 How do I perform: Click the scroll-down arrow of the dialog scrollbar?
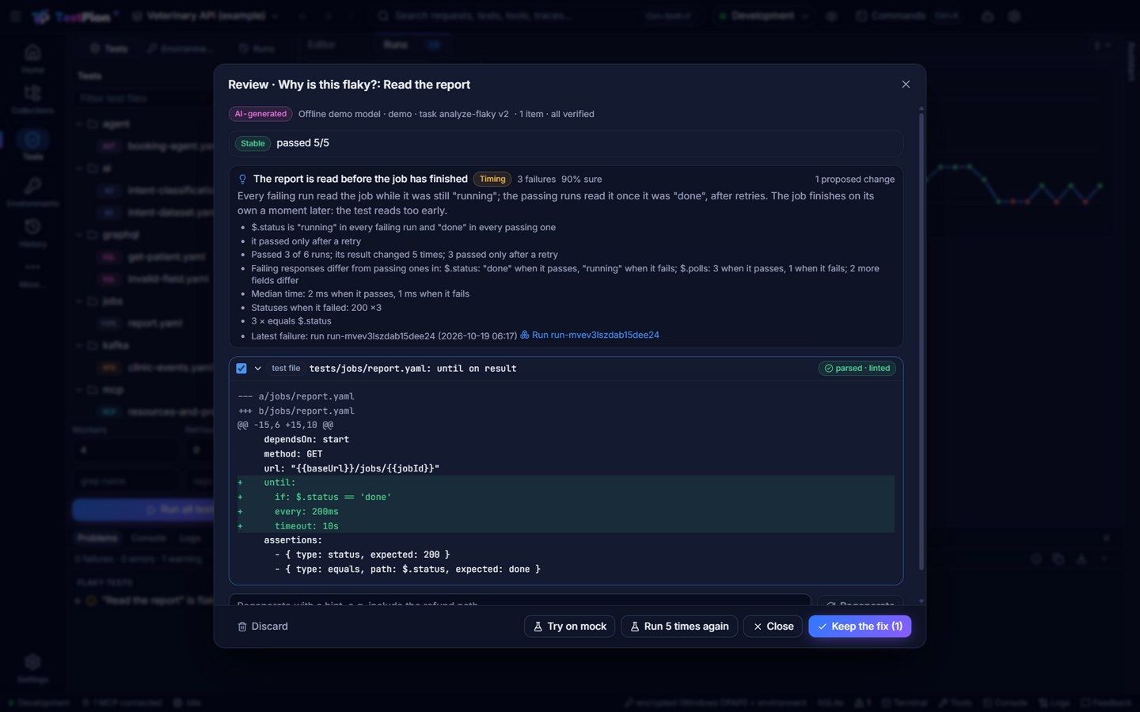[921, 601]
